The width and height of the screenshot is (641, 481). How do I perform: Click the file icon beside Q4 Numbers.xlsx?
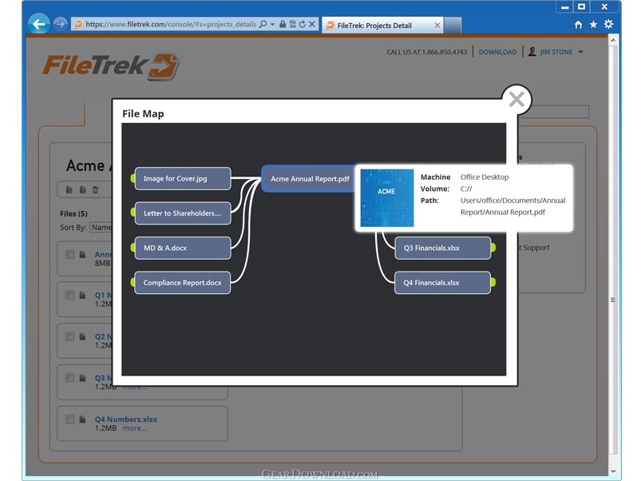(82, 419)
